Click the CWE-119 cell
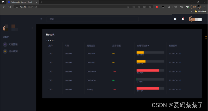The width and height of the screenshot is (208, 111). (x=91, y=54)
